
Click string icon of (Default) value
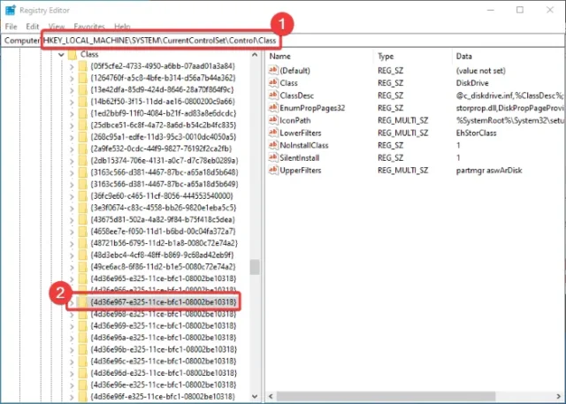pos(273,71)
